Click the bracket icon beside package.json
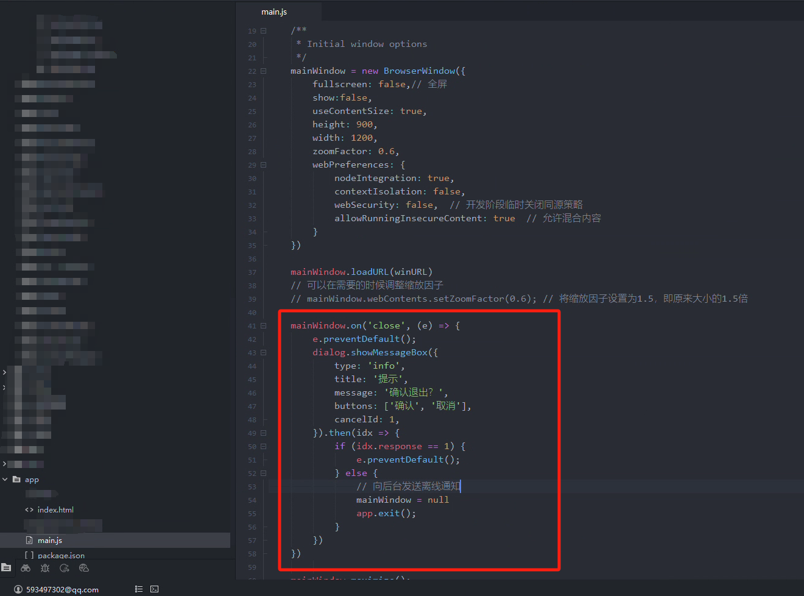Screen dimensions: 804x596 pos(29,555)
